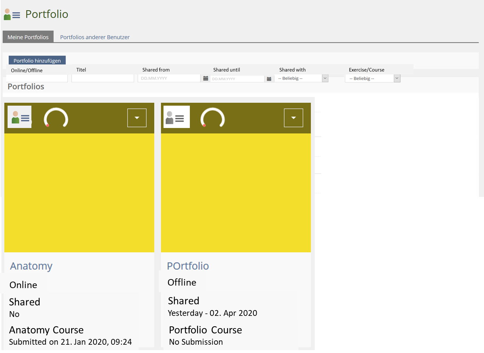Open the Anatomy portfolio title link
This screenshot has height=353, width=484.
point(31,266)
